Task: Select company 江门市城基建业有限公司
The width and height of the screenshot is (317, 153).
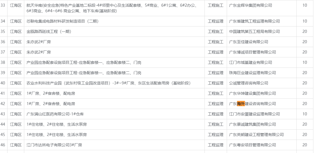Action: (250, 62)
